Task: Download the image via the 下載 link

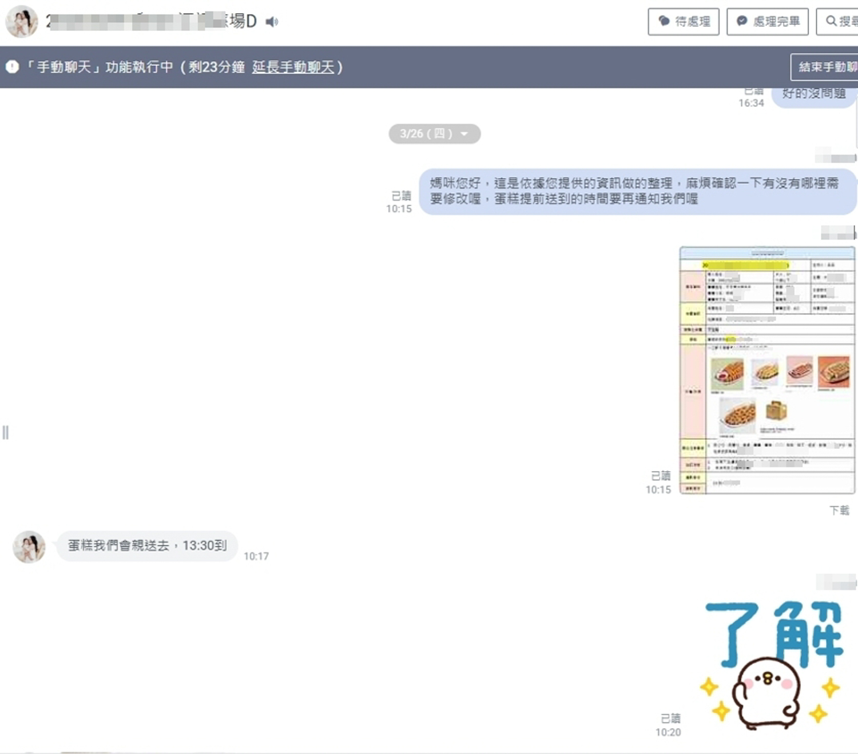Action: pyautogui.click(x=839, y=510)
